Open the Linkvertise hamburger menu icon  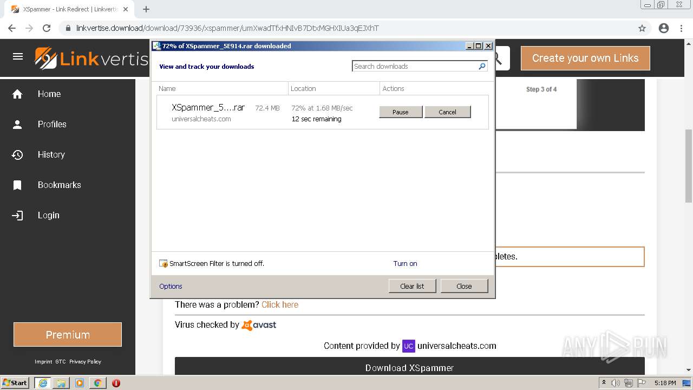point(18,56)
